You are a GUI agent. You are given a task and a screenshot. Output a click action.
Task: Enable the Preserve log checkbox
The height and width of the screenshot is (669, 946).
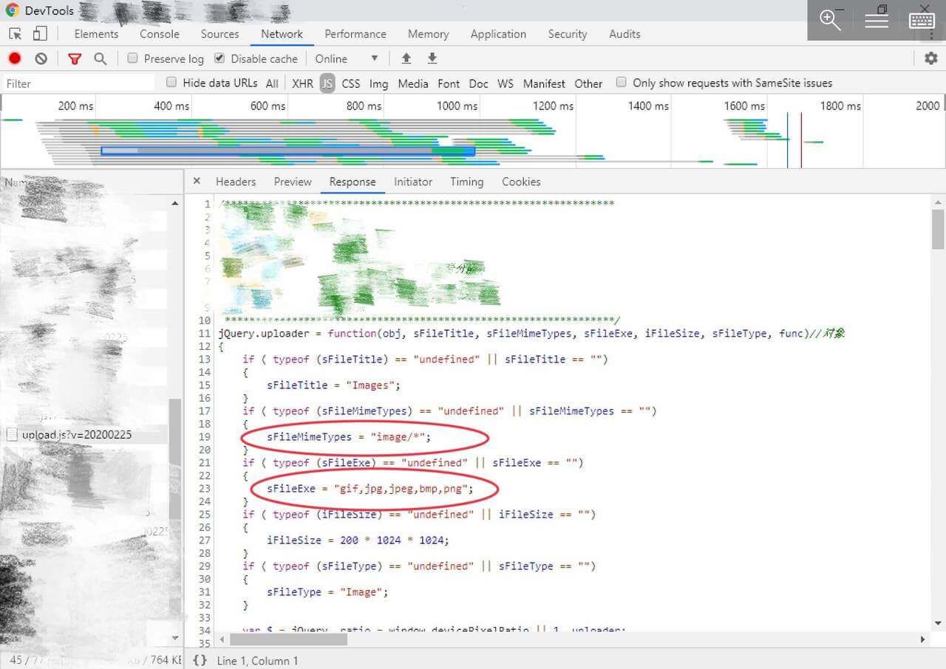[133, 58]
